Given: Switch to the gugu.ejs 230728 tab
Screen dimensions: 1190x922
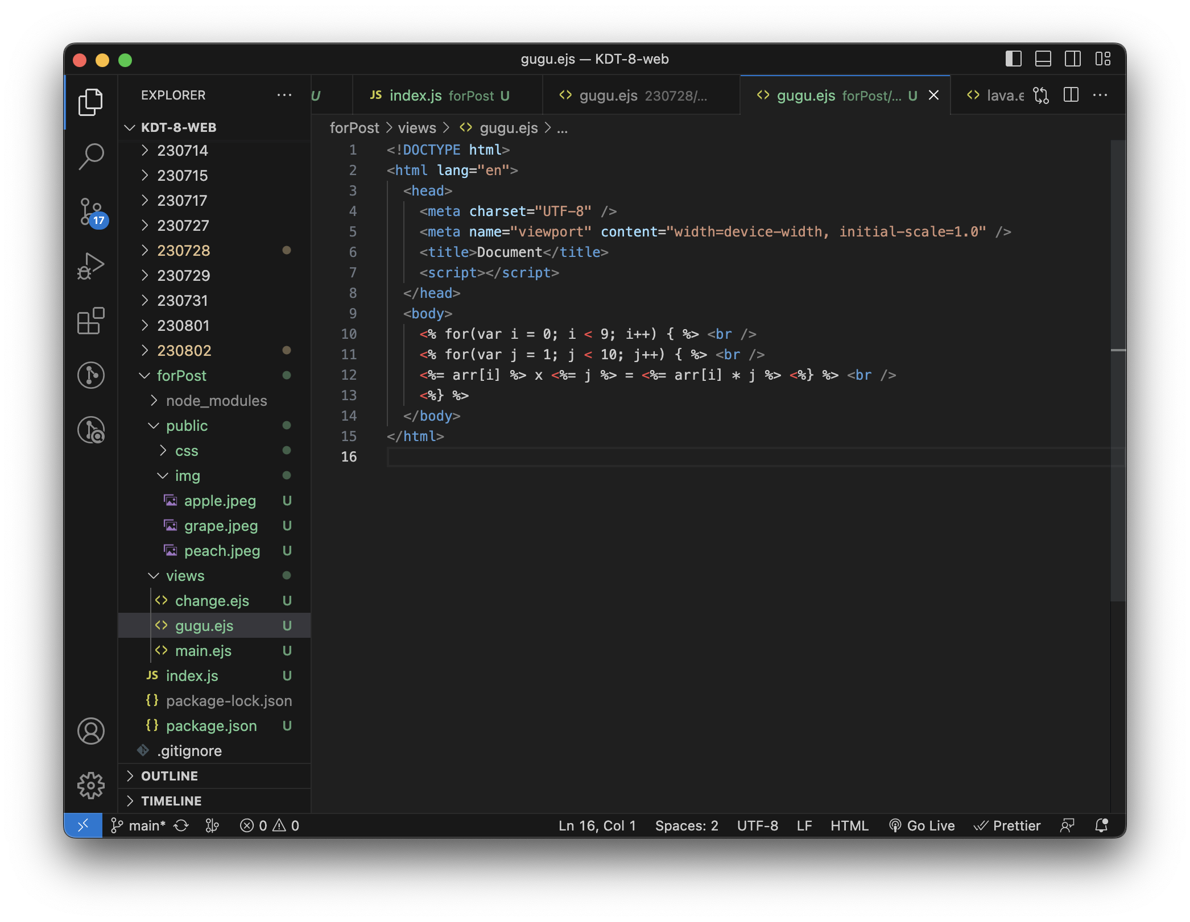Looking at the screenshot, I should tap(641, 95).
